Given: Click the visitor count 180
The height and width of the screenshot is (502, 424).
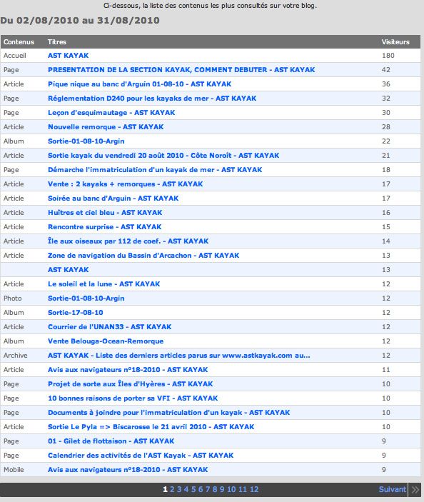Looking at the screenshot, I should (x=388, y=56).
